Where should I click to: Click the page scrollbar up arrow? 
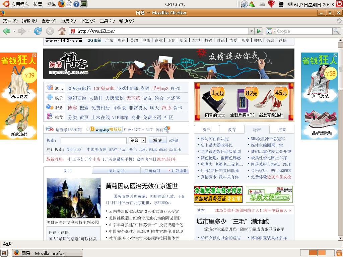coord(340,40)
